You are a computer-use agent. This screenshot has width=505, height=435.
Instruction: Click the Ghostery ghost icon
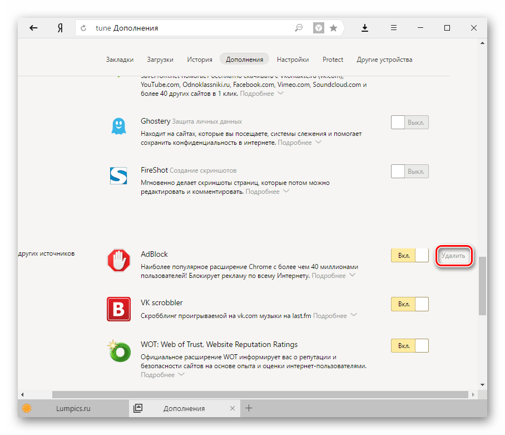pyautogui.click(x=118, y=126)
